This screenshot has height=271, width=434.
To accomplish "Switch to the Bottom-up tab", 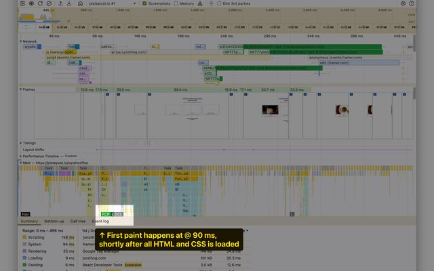I will 54,221.
